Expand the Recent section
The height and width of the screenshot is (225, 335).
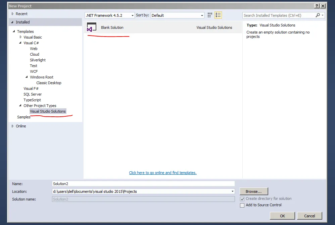13,14
